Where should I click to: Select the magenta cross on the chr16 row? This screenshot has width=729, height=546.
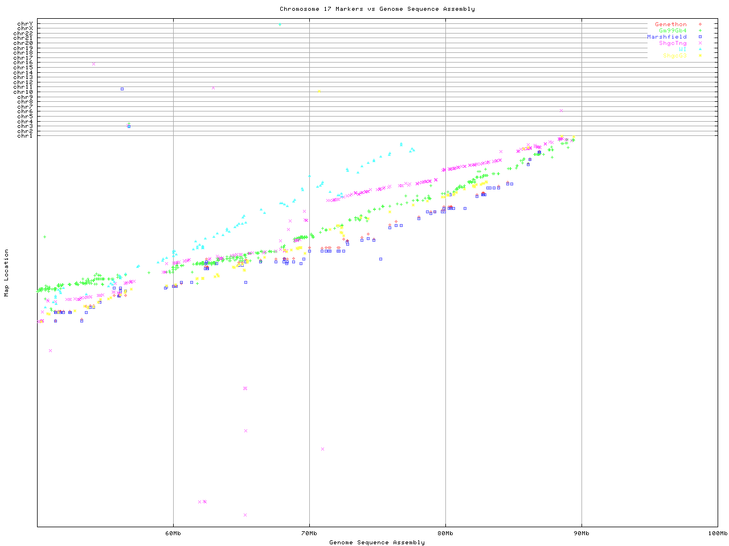pyautogui.click(x=93, y=64)
